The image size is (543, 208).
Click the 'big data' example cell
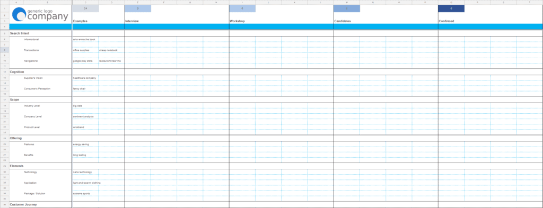pyautogui.click(x=85, y=106)
